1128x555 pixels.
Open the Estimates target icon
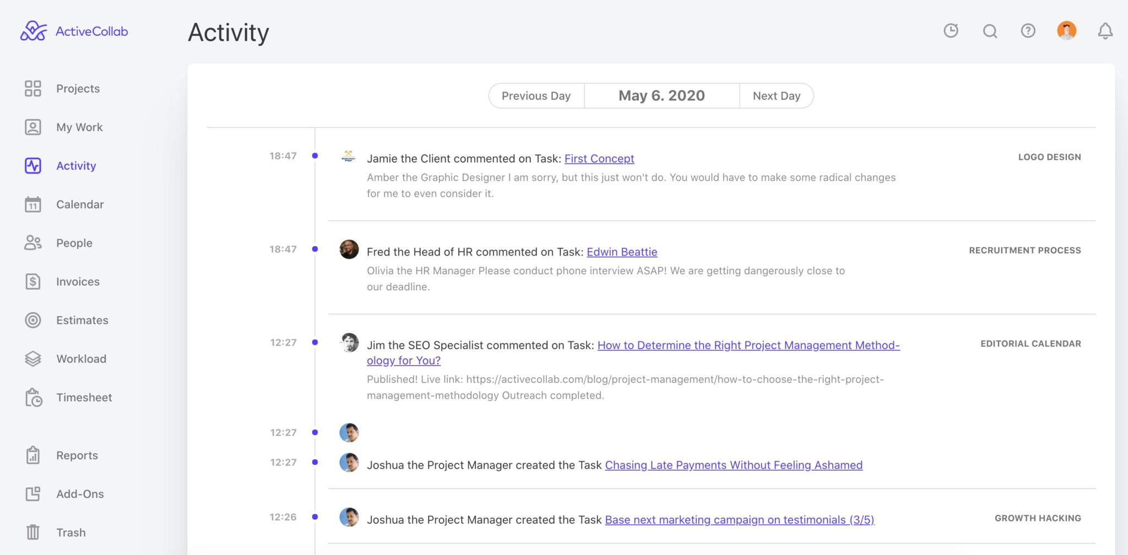[x=34, y=320]
